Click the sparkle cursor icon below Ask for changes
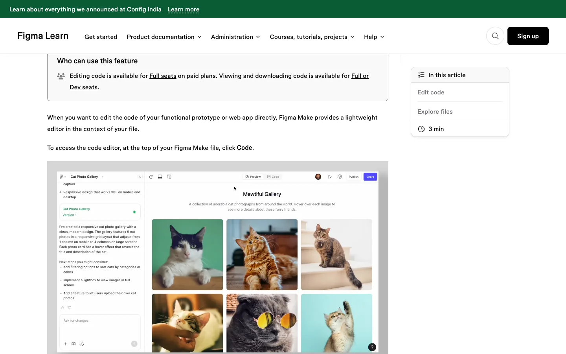The height and width of the screenshot is (354, 566). click(x=82, y=344)
